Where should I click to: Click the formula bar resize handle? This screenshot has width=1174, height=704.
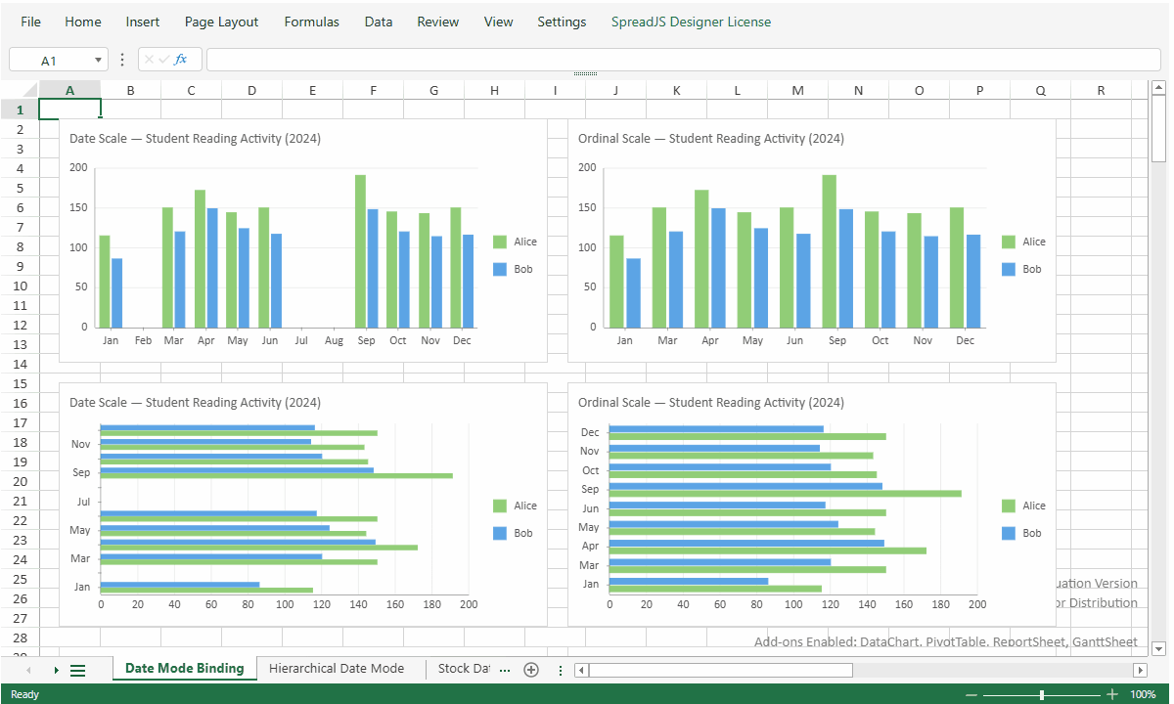click(586, 74)
